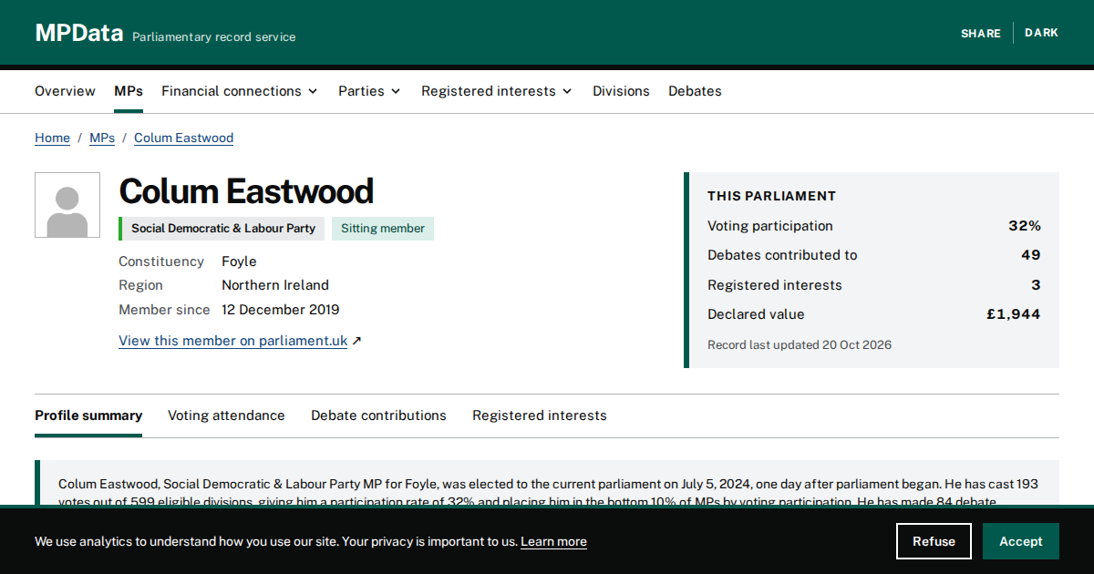Image resolution: width=1094 pixels, height=574 pixels.
Task: Open View this member on parliament.uk link
Action: point(232,341)
